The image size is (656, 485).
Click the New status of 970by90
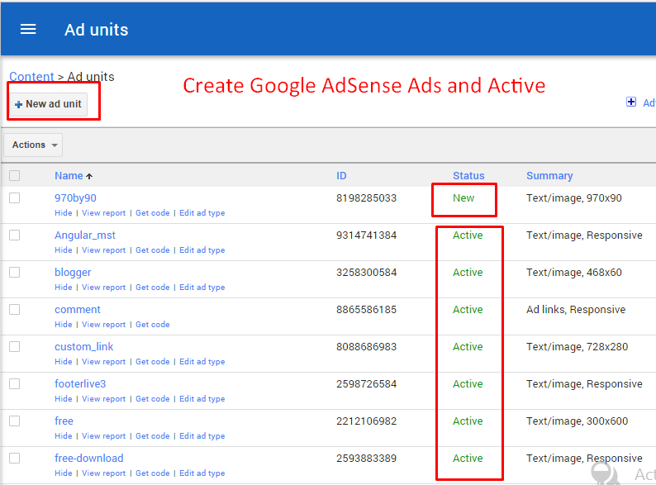tap(463, 198)
